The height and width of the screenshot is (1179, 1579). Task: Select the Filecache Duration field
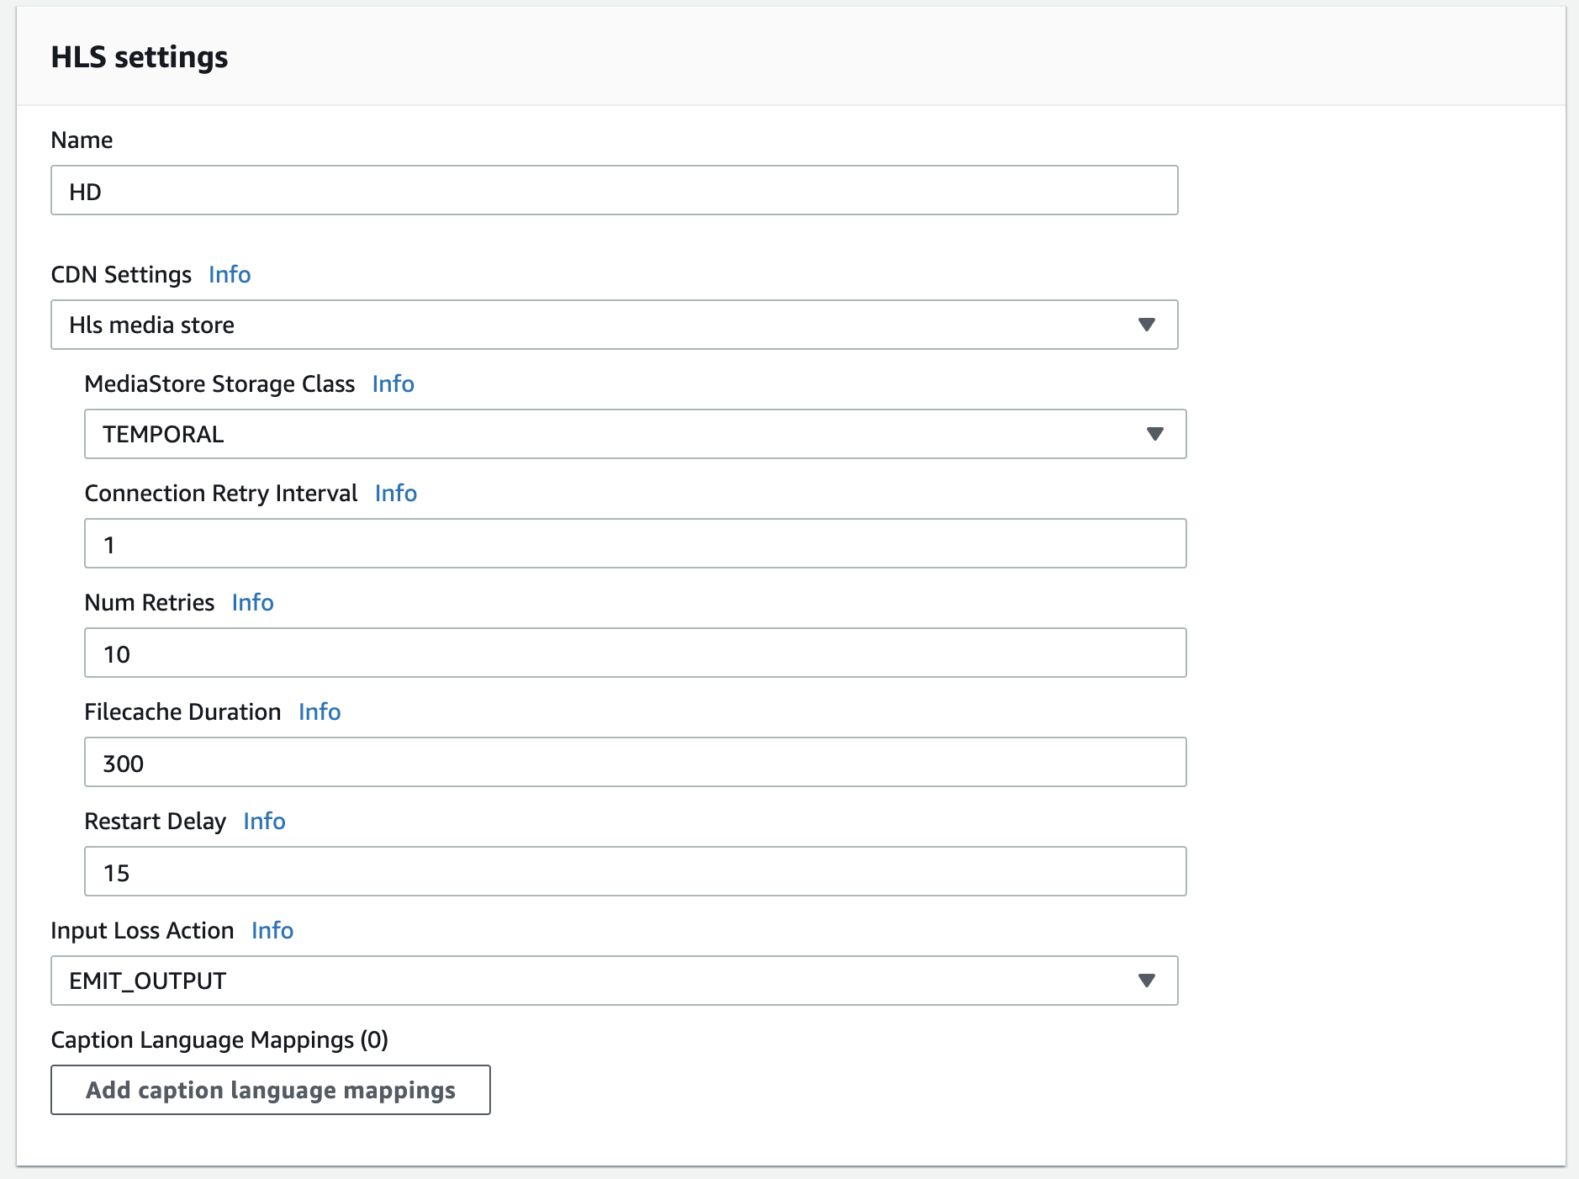[x=635, y=763]
